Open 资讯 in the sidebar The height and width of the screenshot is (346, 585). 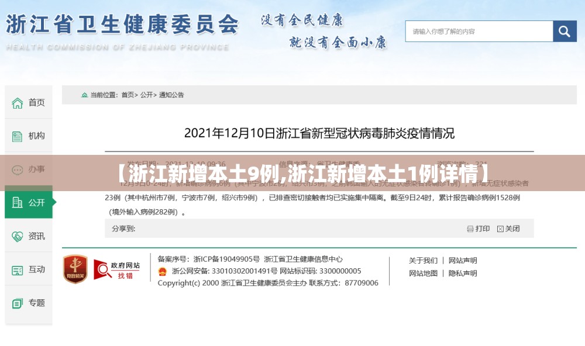(28, 236)
